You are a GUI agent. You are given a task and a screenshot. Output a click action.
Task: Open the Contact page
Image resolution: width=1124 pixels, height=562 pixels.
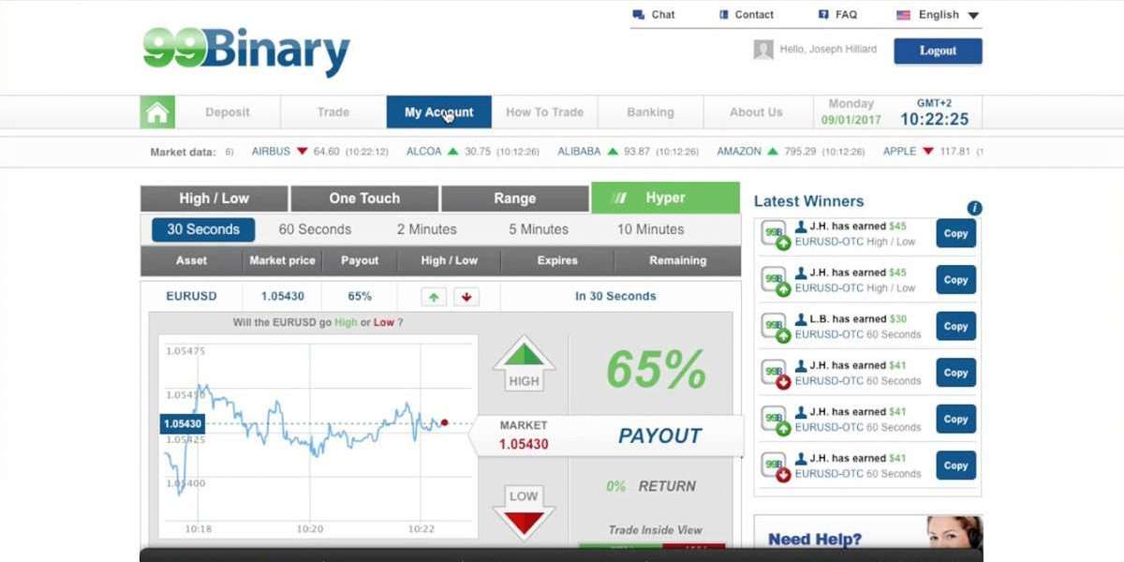(x=746, y=15)
